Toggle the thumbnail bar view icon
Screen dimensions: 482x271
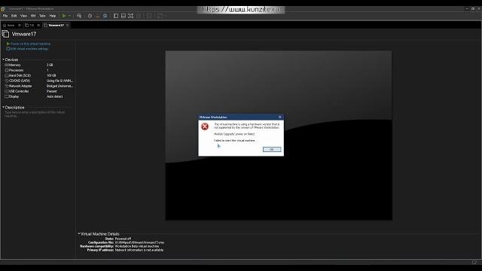[124, 16]
